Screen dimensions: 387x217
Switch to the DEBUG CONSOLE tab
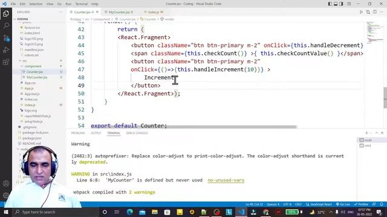[137, 133]
